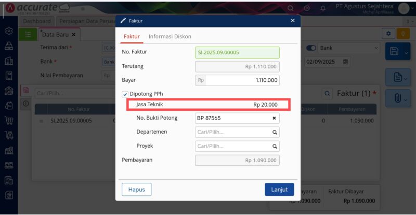
Task: Click the calendar icon beside the date 02/09/2025
Action: 345,62
